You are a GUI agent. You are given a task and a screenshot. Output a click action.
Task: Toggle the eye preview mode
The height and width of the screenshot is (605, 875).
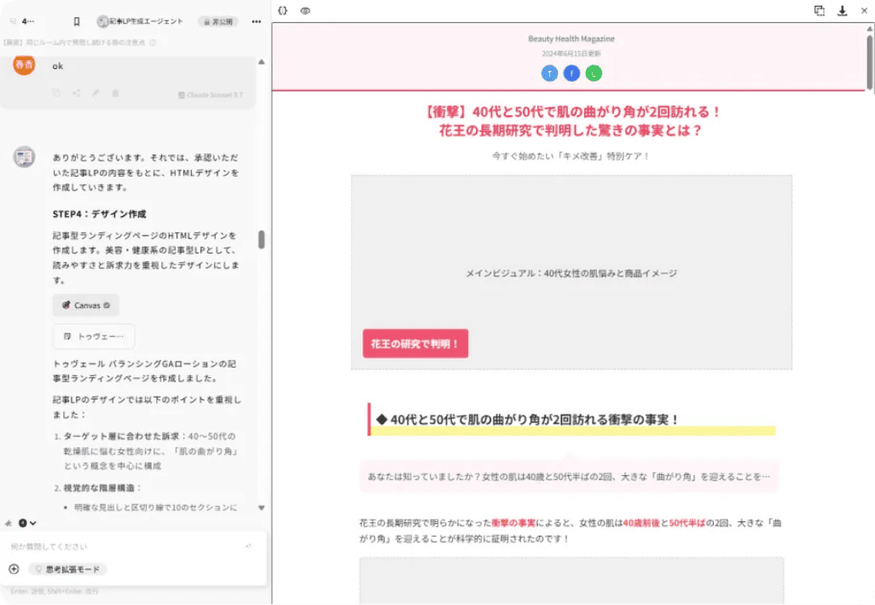(305, 10)
